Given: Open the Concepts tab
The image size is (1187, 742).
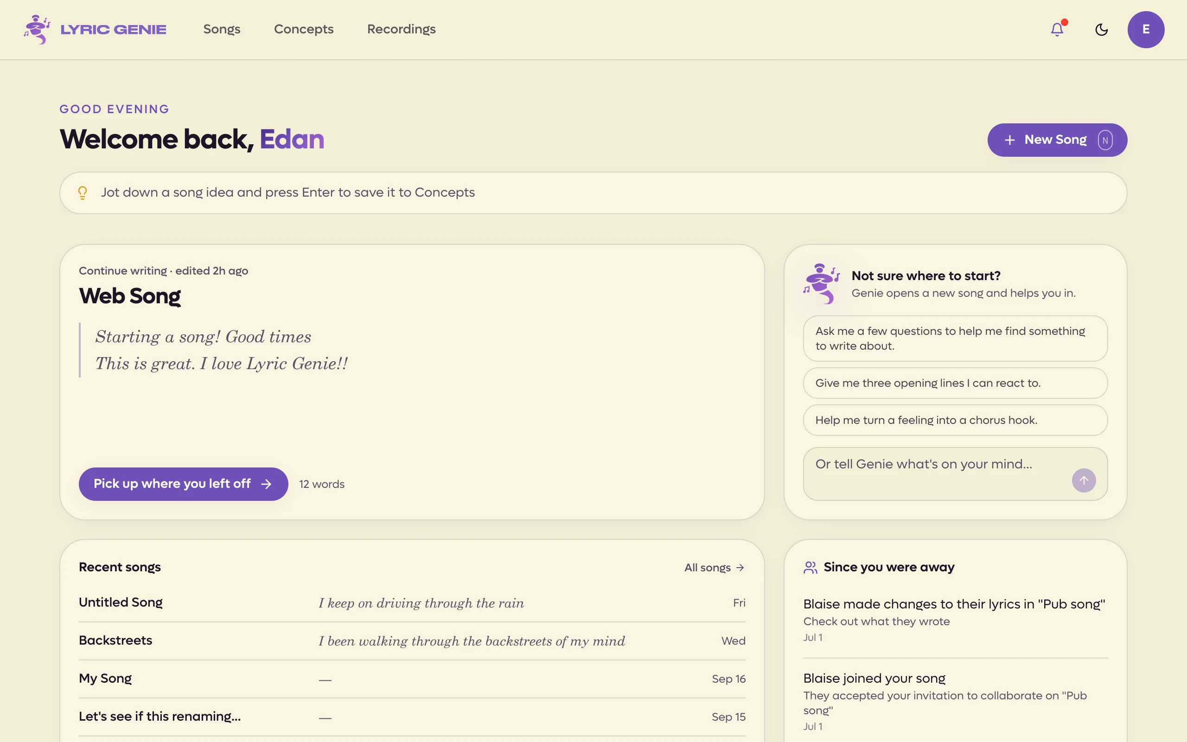Looking at the screenshot, I should [304, 29].
